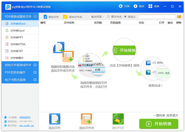The image size is (185, 132).
Task: Click the 页码选择 column header
Action: click(x=115, y=23)
